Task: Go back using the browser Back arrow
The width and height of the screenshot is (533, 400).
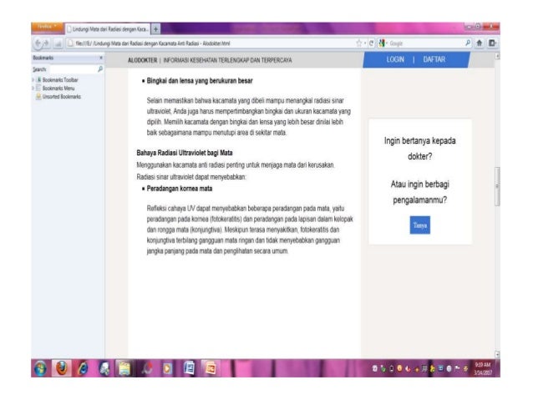Action: 38,43
